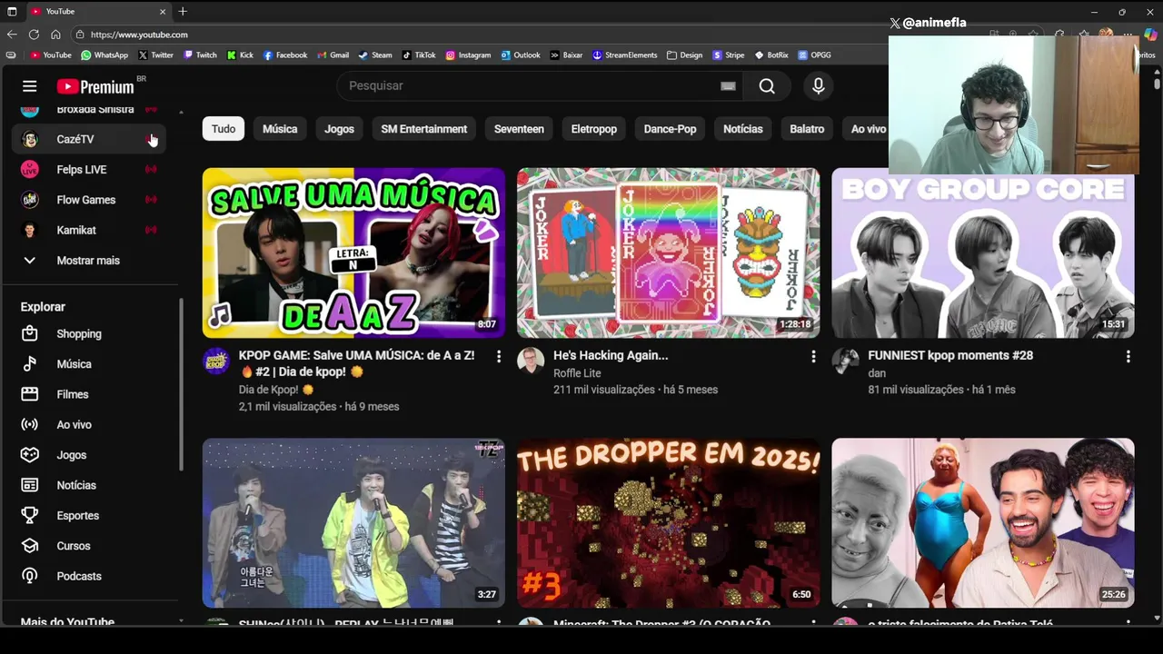Open Roffle Lite channel name link
The image size is (1163, 654).
pyautogui.click(x=577, y=373)
